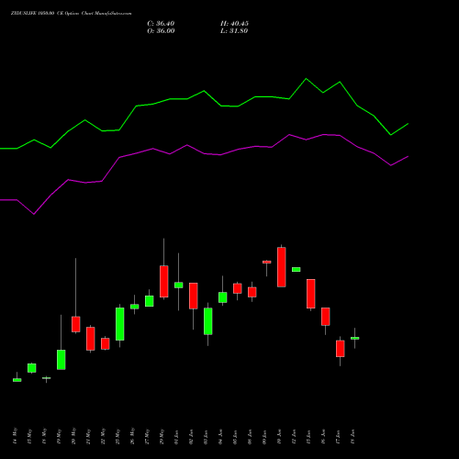Screen dimensions: 459x459
Task: Click the green candle for 03 Jun
Action: coord(208,321)
